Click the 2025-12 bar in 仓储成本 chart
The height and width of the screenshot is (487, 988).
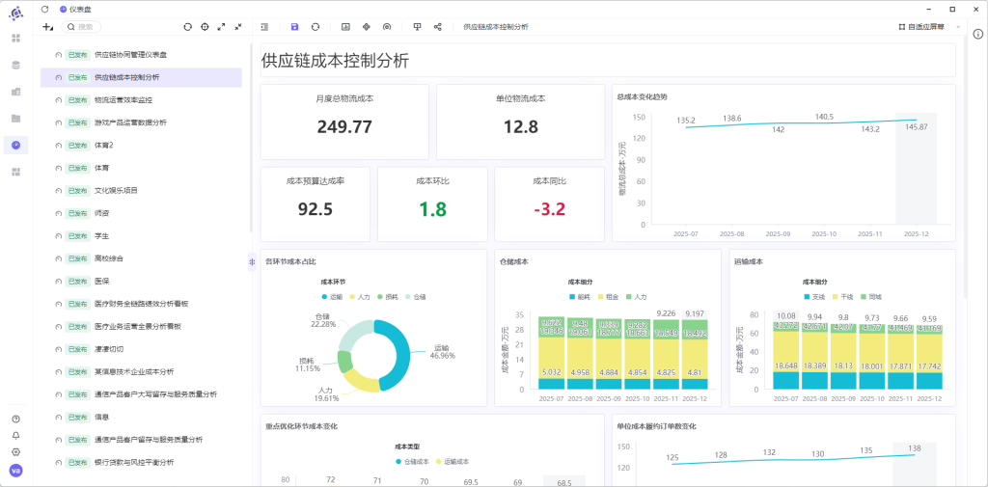(696, 354)
